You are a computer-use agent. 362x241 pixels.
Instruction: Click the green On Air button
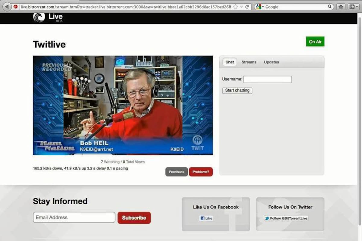315,42
